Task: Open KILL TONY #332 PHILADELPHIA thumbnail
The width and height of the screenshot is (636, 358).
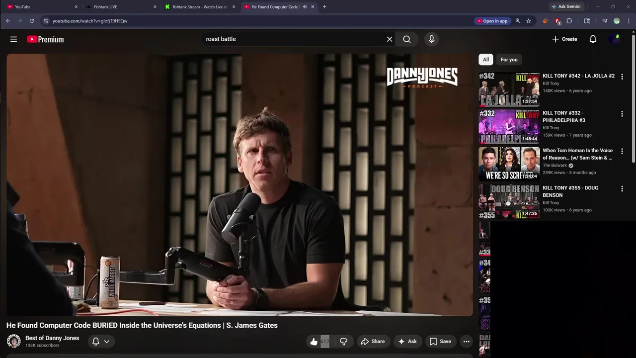Action: pos(509,127)
